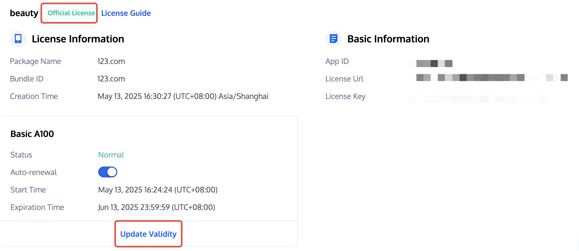Select the Package Name value 123.com

[x=111, y=61]
